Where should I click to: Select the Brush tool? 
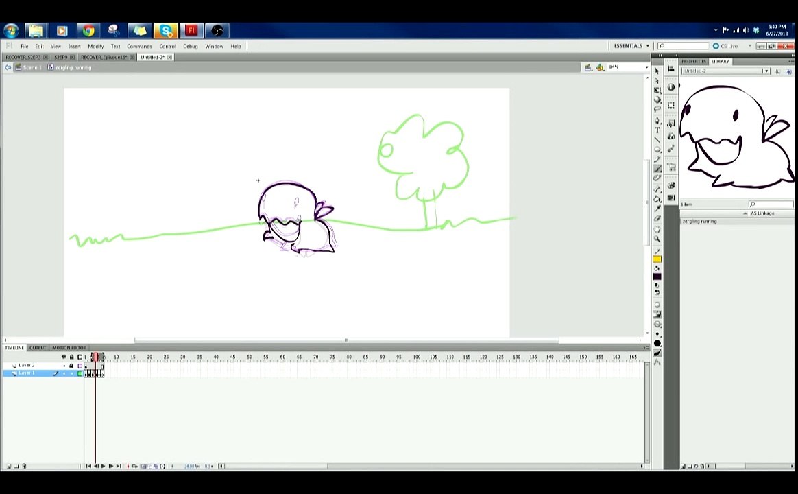pos(657,169)
